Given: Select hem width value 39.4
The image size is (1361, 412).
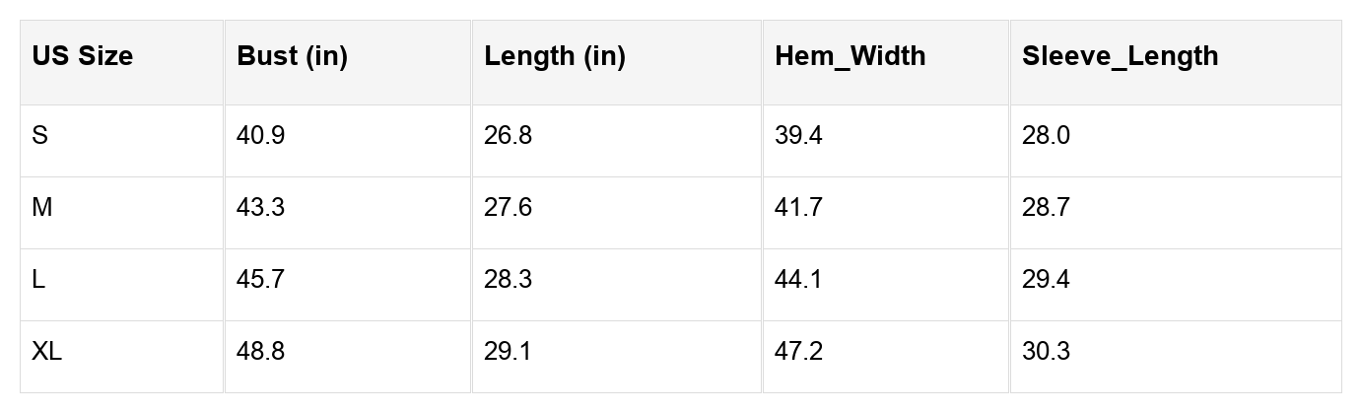Looking at the screenshot, I should [798, 136].
